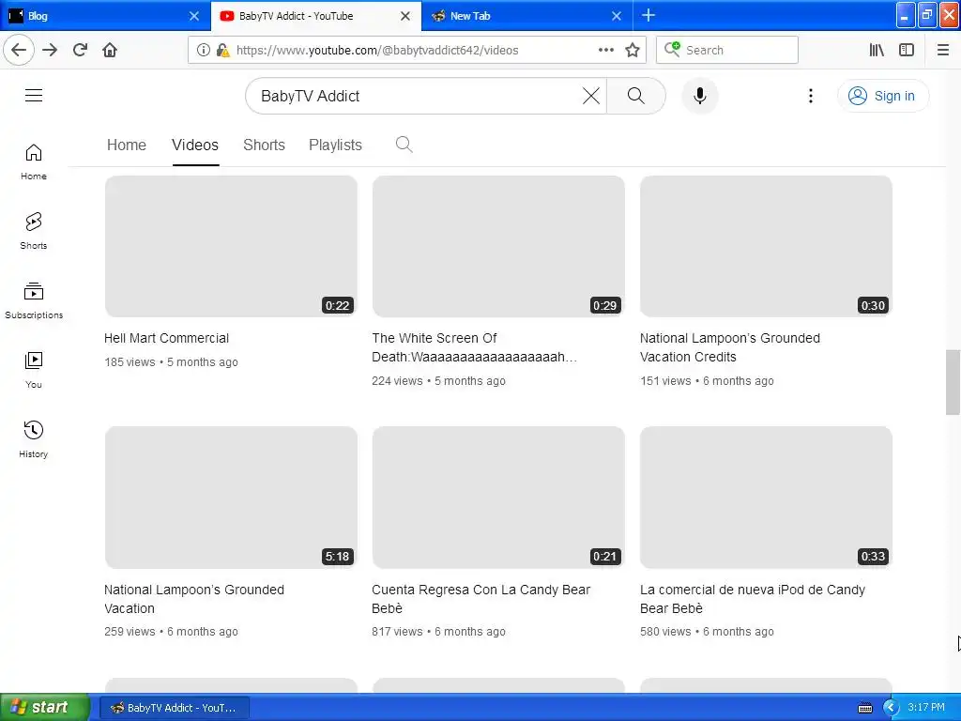Image resolution: width=961 pixels, height=721 pixels.
Task: Open on-screen keyboard tray icon
Action: point(864,708)
